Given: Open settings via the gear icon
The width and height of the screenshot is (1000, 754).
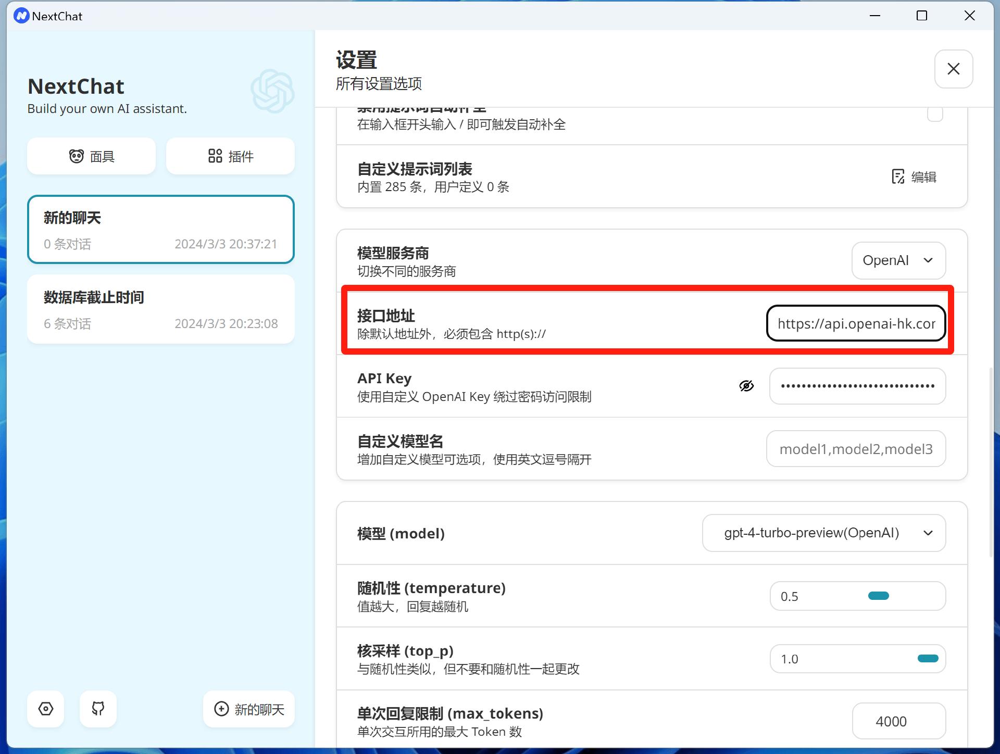Looking at the screenshot, I should [45, 709].
